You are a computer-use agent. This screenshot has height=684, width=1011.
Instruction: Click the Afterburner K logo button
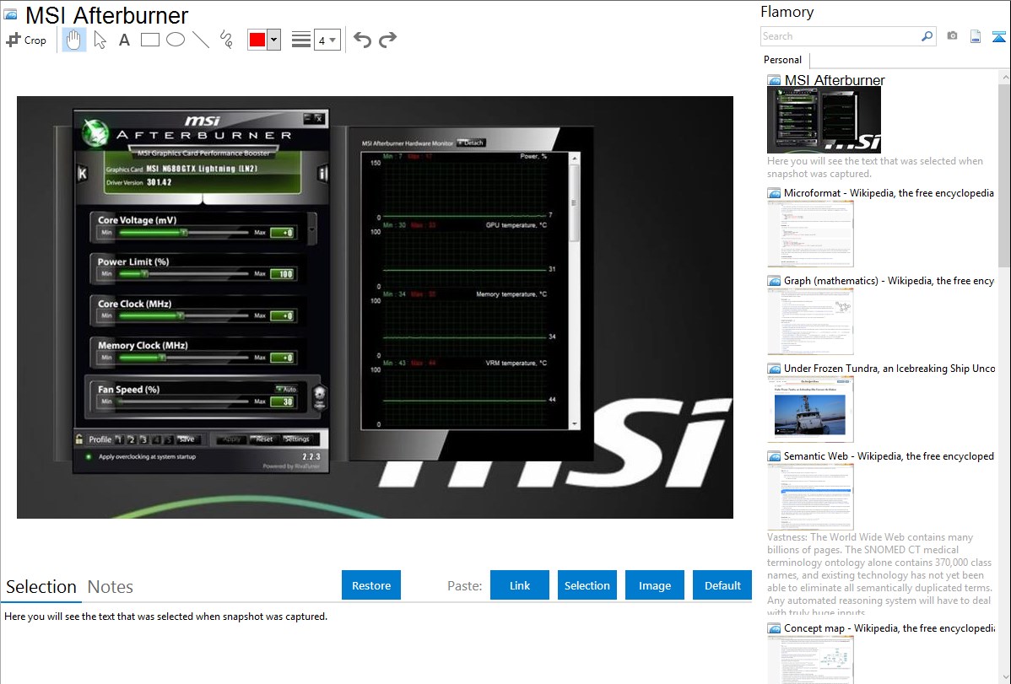[x=82, y=174]
